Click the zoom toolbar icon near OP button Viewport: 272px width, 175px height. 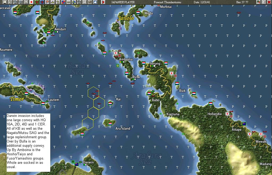point(79,2)
